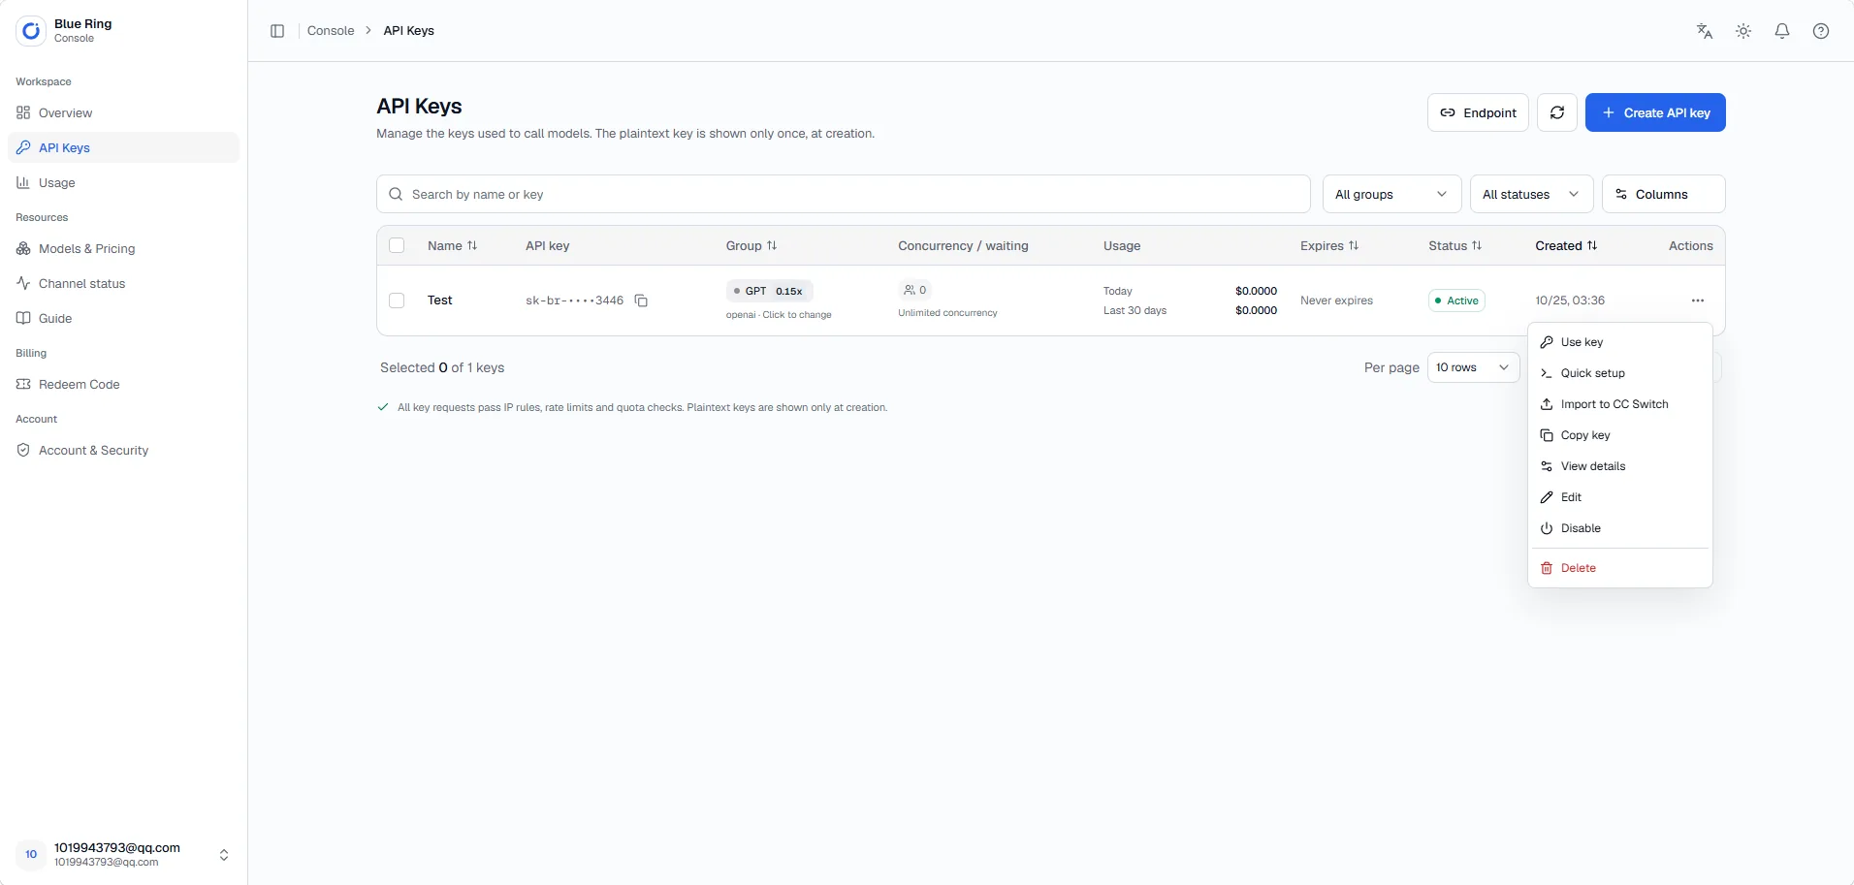Expand the account switcher at bottom

pyautogui.click(x=224, y=855)
